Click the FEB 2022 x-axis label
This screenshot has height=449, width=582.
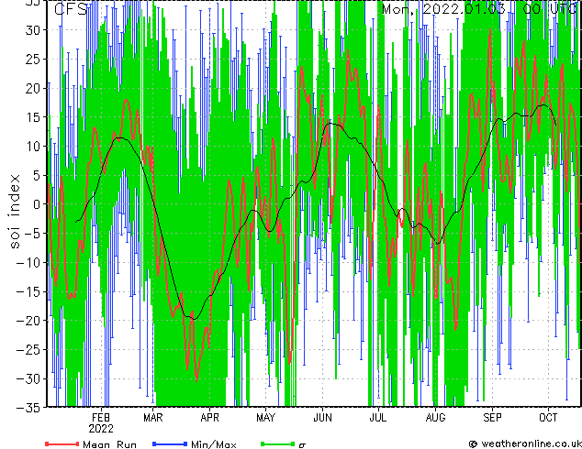click(x=101, y=423)
